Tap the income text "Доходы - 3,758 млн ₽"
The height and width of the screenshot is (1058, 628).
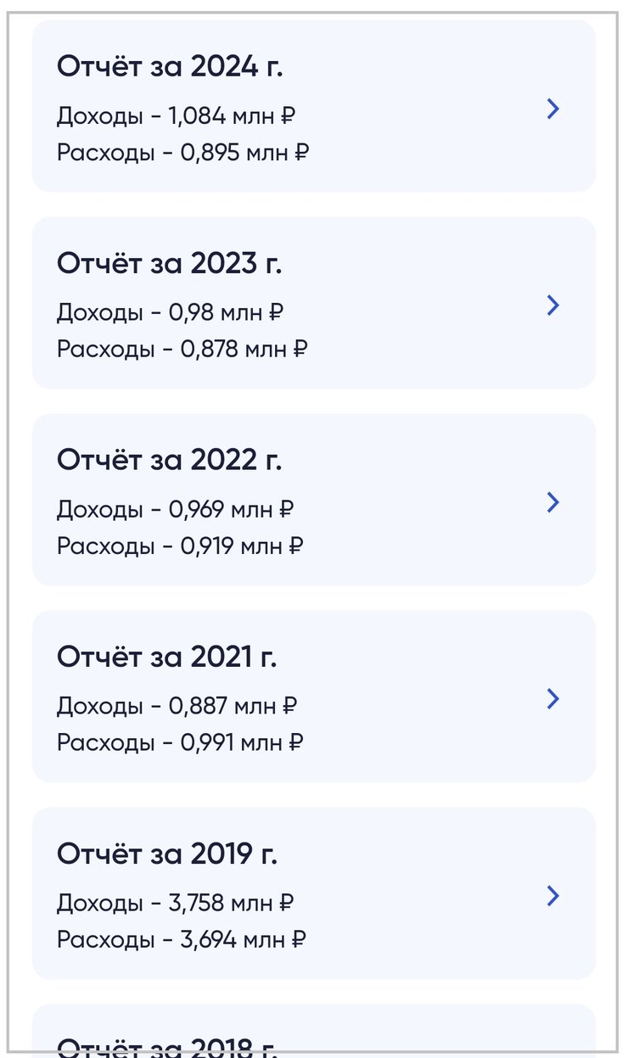(176, 903)
